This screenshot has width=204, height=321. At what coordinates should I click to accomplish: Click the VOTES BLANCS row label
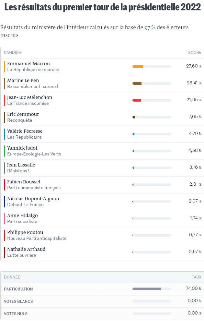[x=18, y=302]
